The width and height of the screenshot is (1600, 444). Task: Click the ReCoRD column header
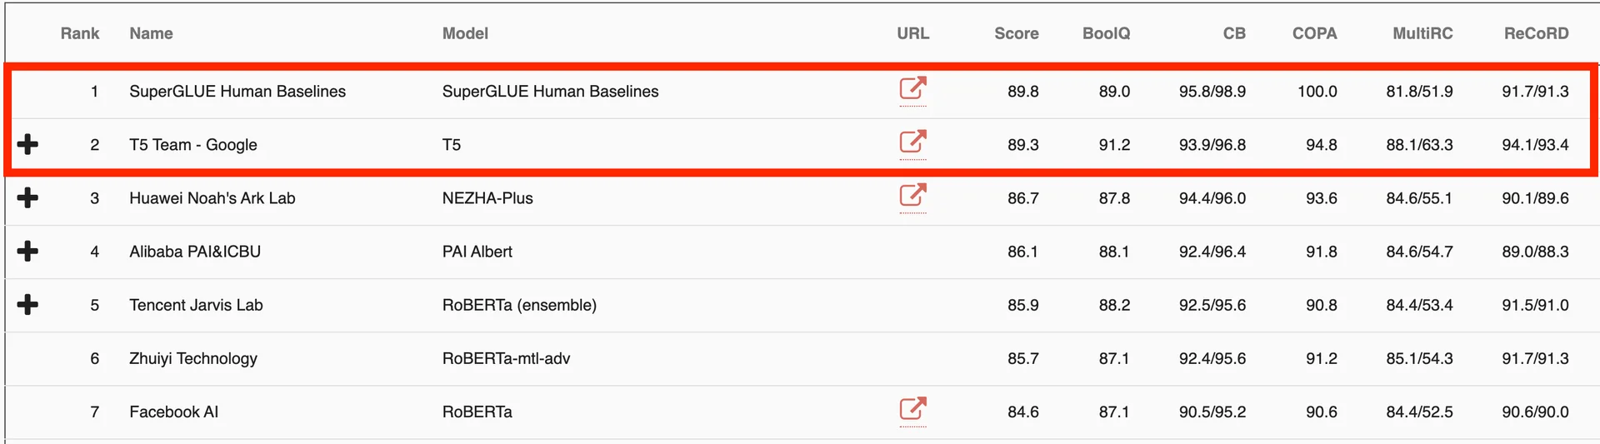1536,33
